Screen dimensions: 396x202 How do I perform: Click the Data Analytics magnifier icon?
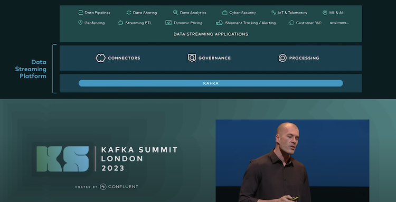(x=175, y=12)
